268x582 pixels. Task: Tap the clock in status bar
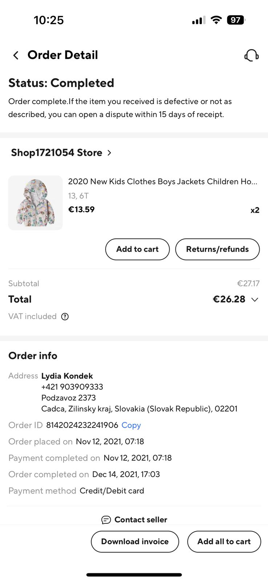click(49, 20)
